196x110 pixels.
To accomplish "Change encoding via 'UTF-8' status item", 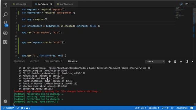I will [x=165, y=108].
